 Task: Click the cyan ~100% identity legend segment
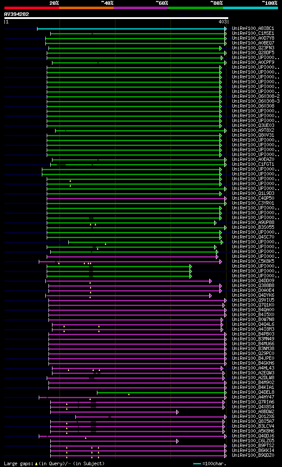[250, 8]
